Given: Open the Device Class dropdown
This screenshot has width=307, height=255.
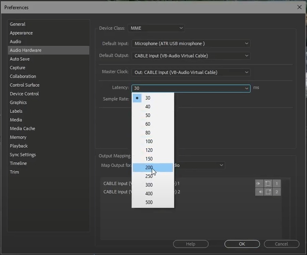Looking at the screenshot, I should (x=156, y=28).
